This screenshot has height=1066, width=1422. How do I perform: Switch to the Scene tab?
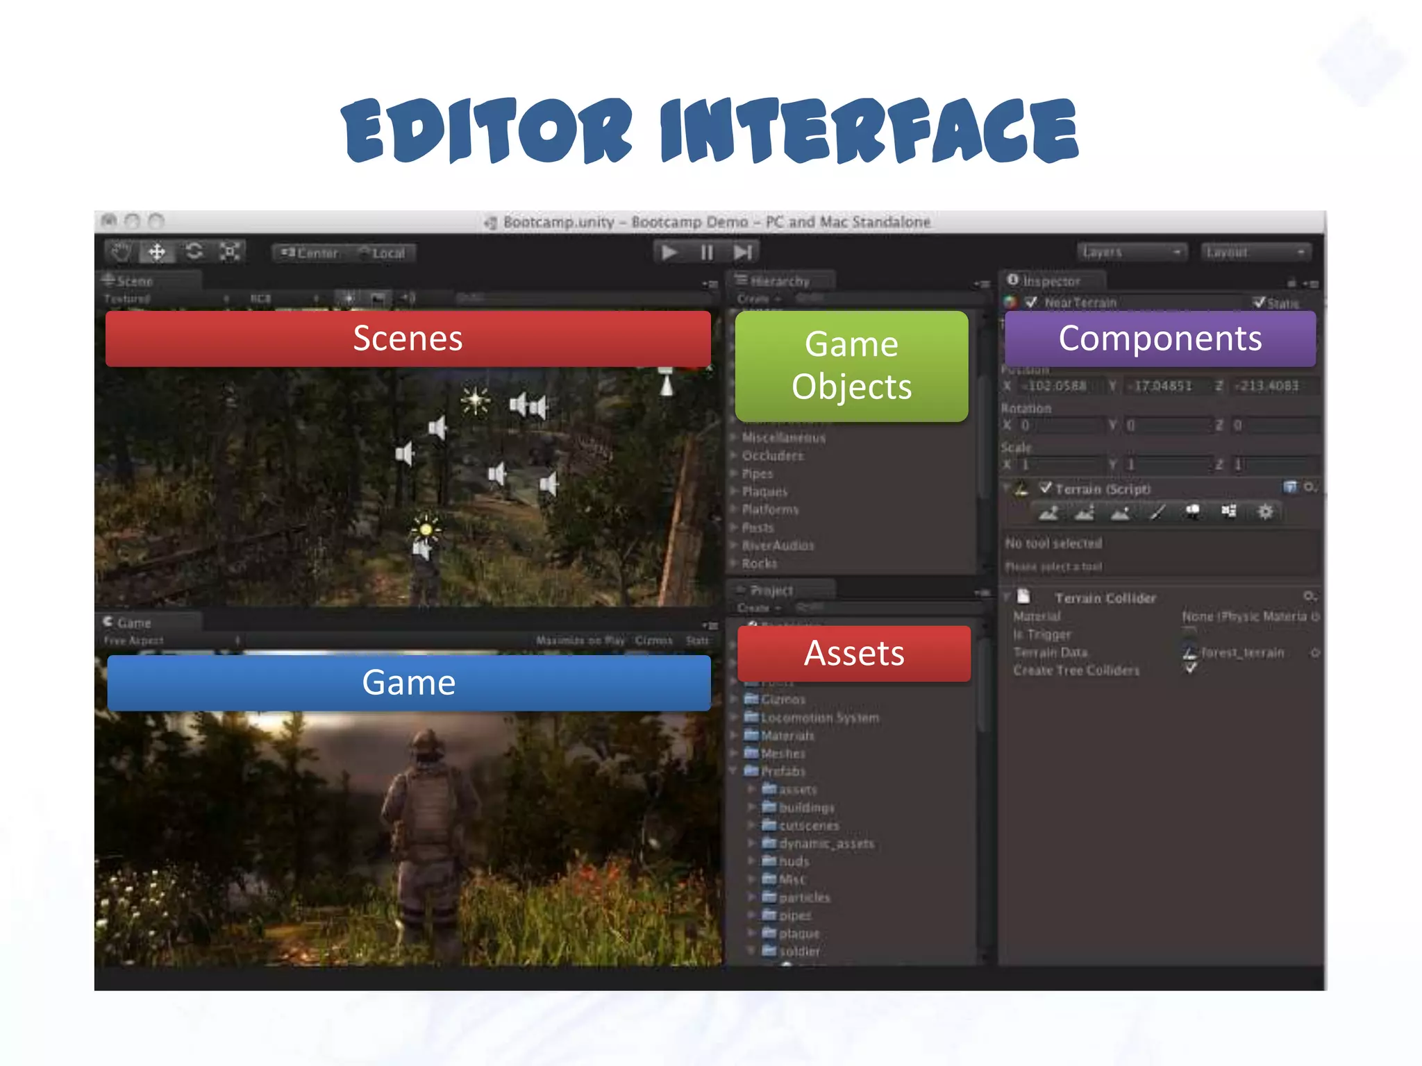[150, 280]
